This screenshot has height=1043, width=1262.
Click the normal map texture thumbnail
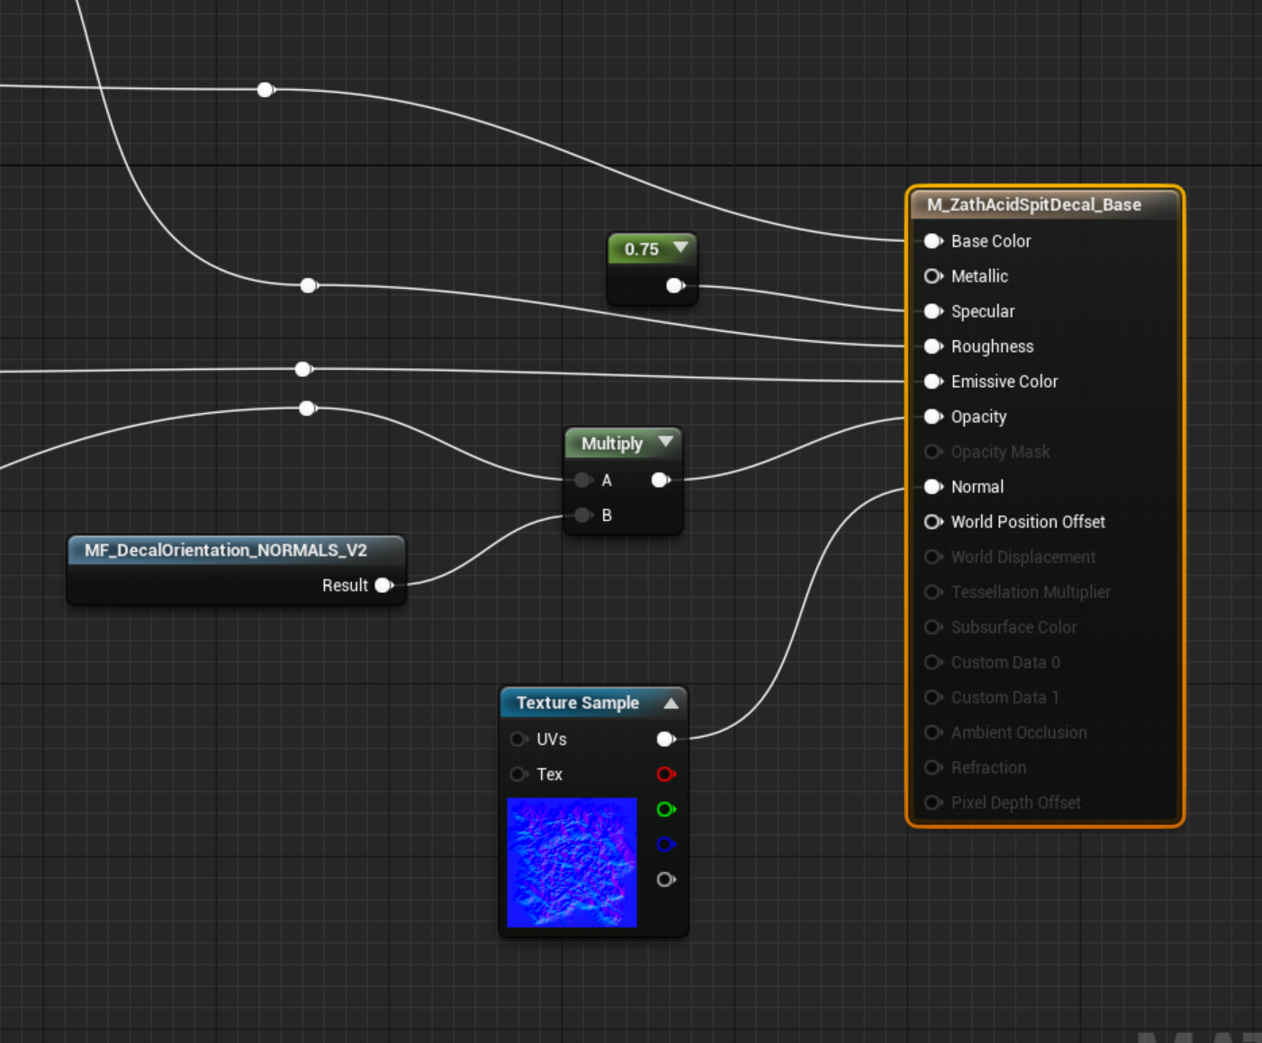point(572,862)
